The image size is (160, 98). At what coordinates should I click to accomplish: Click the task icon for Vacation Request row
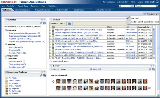pyautogui.click(x=53, y=32)
